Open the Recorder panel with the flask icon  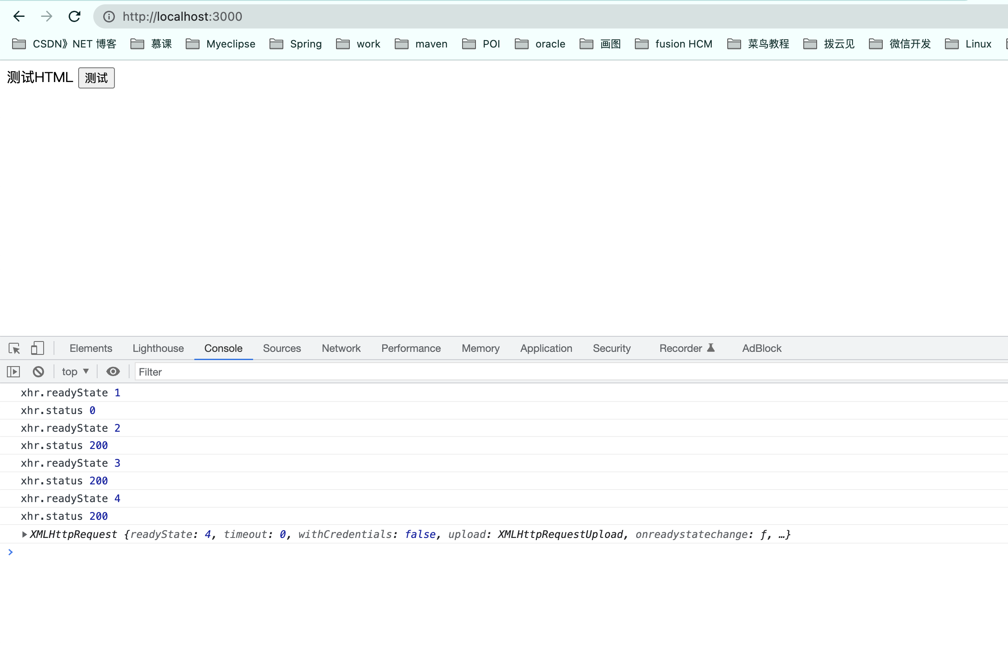(687, 348)
